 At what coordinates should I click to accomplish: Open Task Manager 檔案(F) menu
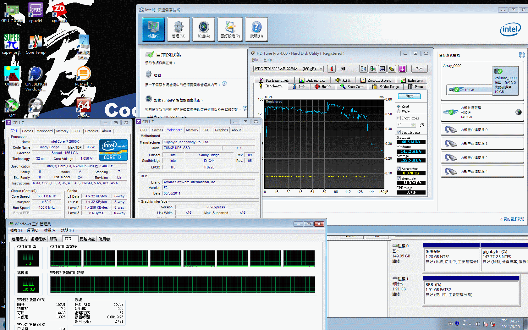[x=16, y=230]
